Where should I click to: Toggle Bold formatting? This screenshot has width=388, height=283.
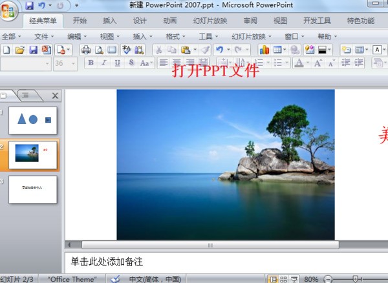[x=91, y=63]
